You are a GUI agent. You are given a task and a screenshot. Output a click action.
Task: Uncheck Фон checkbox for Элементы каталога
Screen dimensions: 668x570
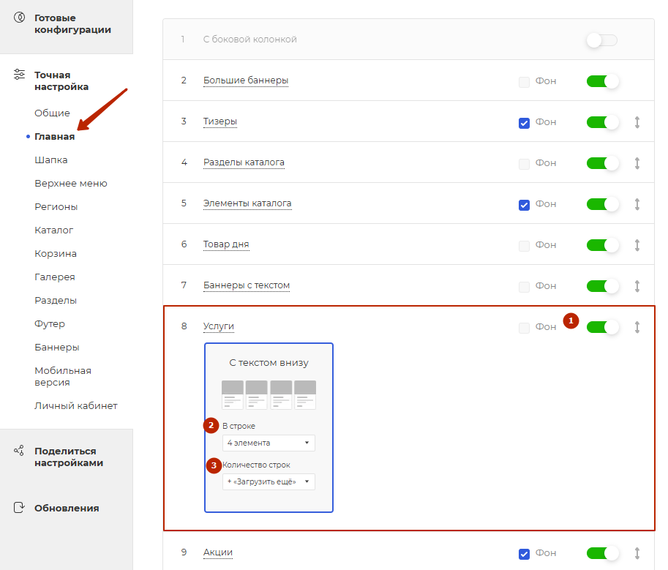coord(524,205)
